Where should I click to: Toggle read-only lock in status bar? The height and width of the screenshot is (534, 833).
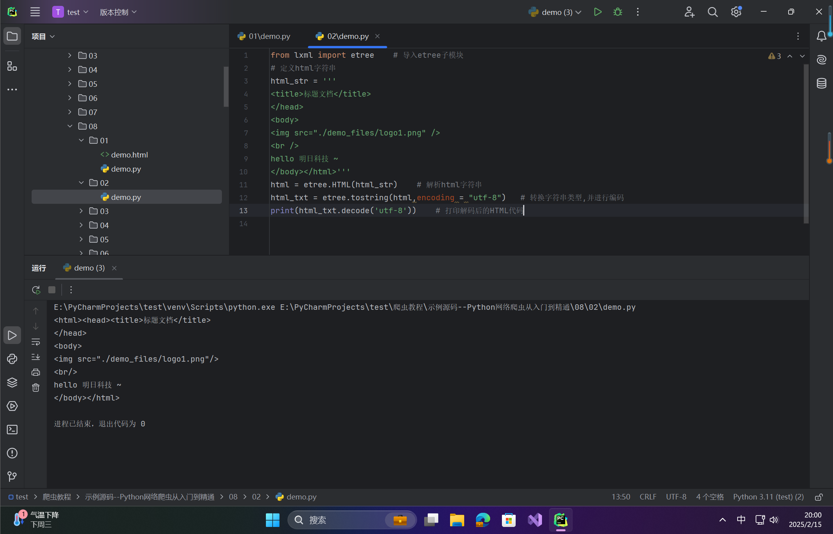click(818, 497)
